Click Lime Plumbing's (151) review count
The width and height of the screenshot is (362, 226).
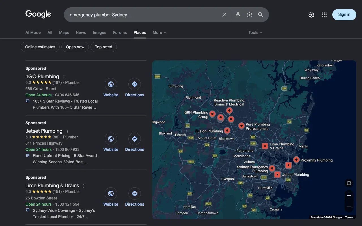tap(57, 192)
